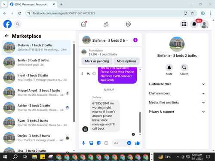Image resolution: width=215 pixels, height=161 pixels.
Task: Click the message text input field
Action: tap(120, 143)
